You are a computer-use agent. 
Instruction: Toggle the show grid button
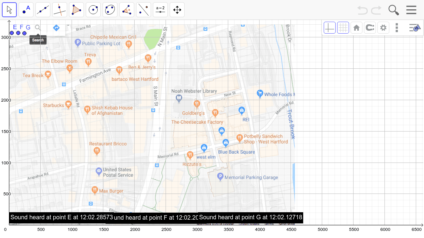(x=343, y=28)
